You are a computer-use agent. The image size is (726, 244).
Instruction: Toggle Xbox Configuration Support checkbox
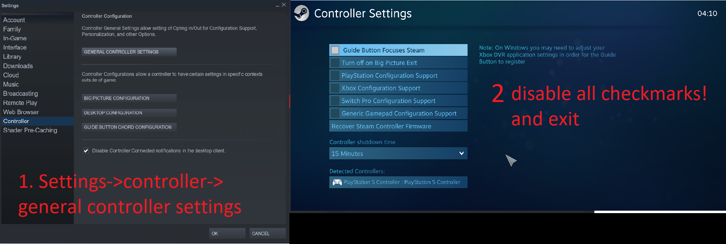[x=335, y=88]
